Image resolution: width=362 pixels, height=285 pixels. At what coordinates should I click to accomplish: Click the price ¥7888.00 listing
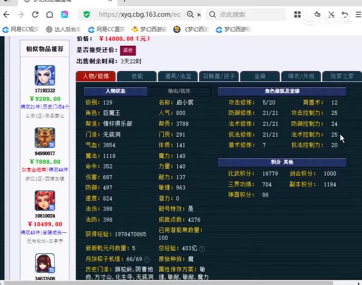(x=45, y=162)
